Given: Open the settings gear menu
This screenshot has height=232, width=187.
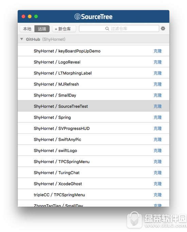Looking at the screenshot, I should click(163, 29).
